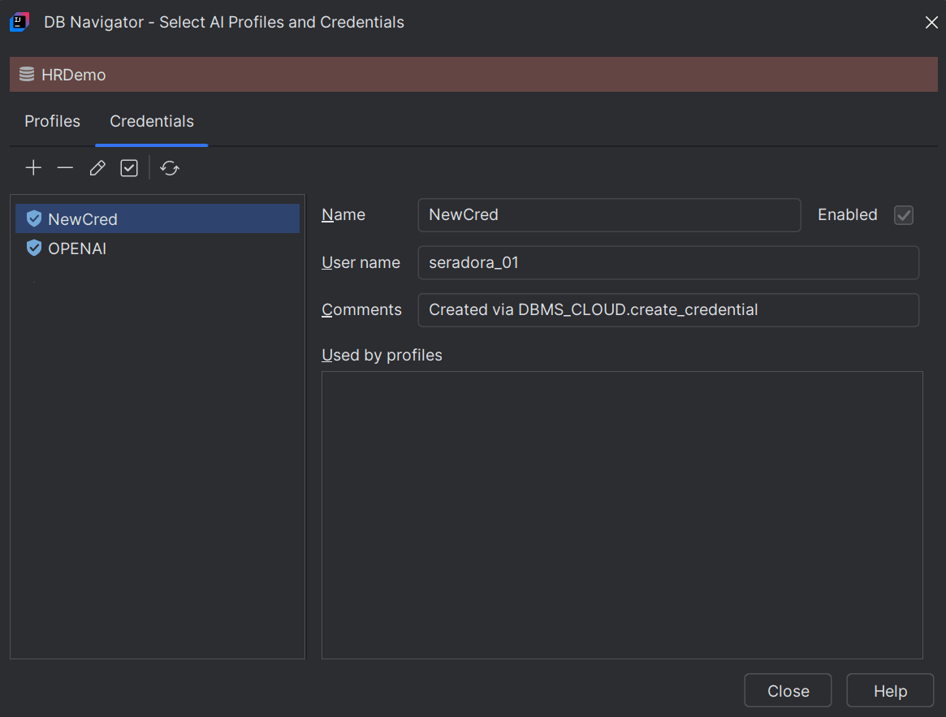Screen dimensions: 946x717
Task: Click the edit credential pencil icon
Action: pos(97,168)
